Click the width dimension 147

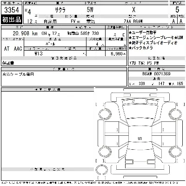(161, 84)
